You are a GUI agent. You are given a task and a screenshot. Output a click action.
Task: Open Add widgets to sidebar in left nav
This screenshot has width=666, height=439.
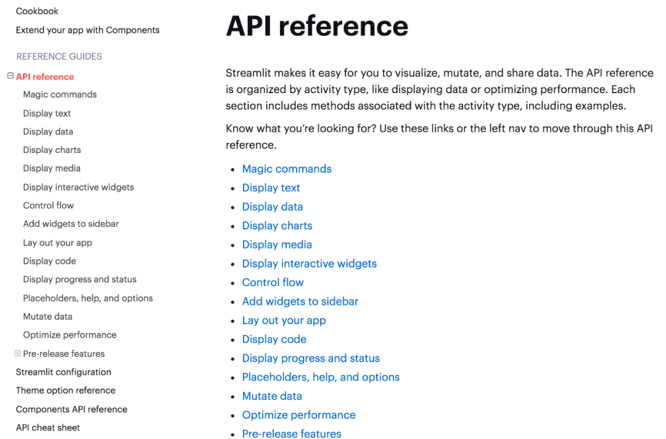(x=71, y=224)
